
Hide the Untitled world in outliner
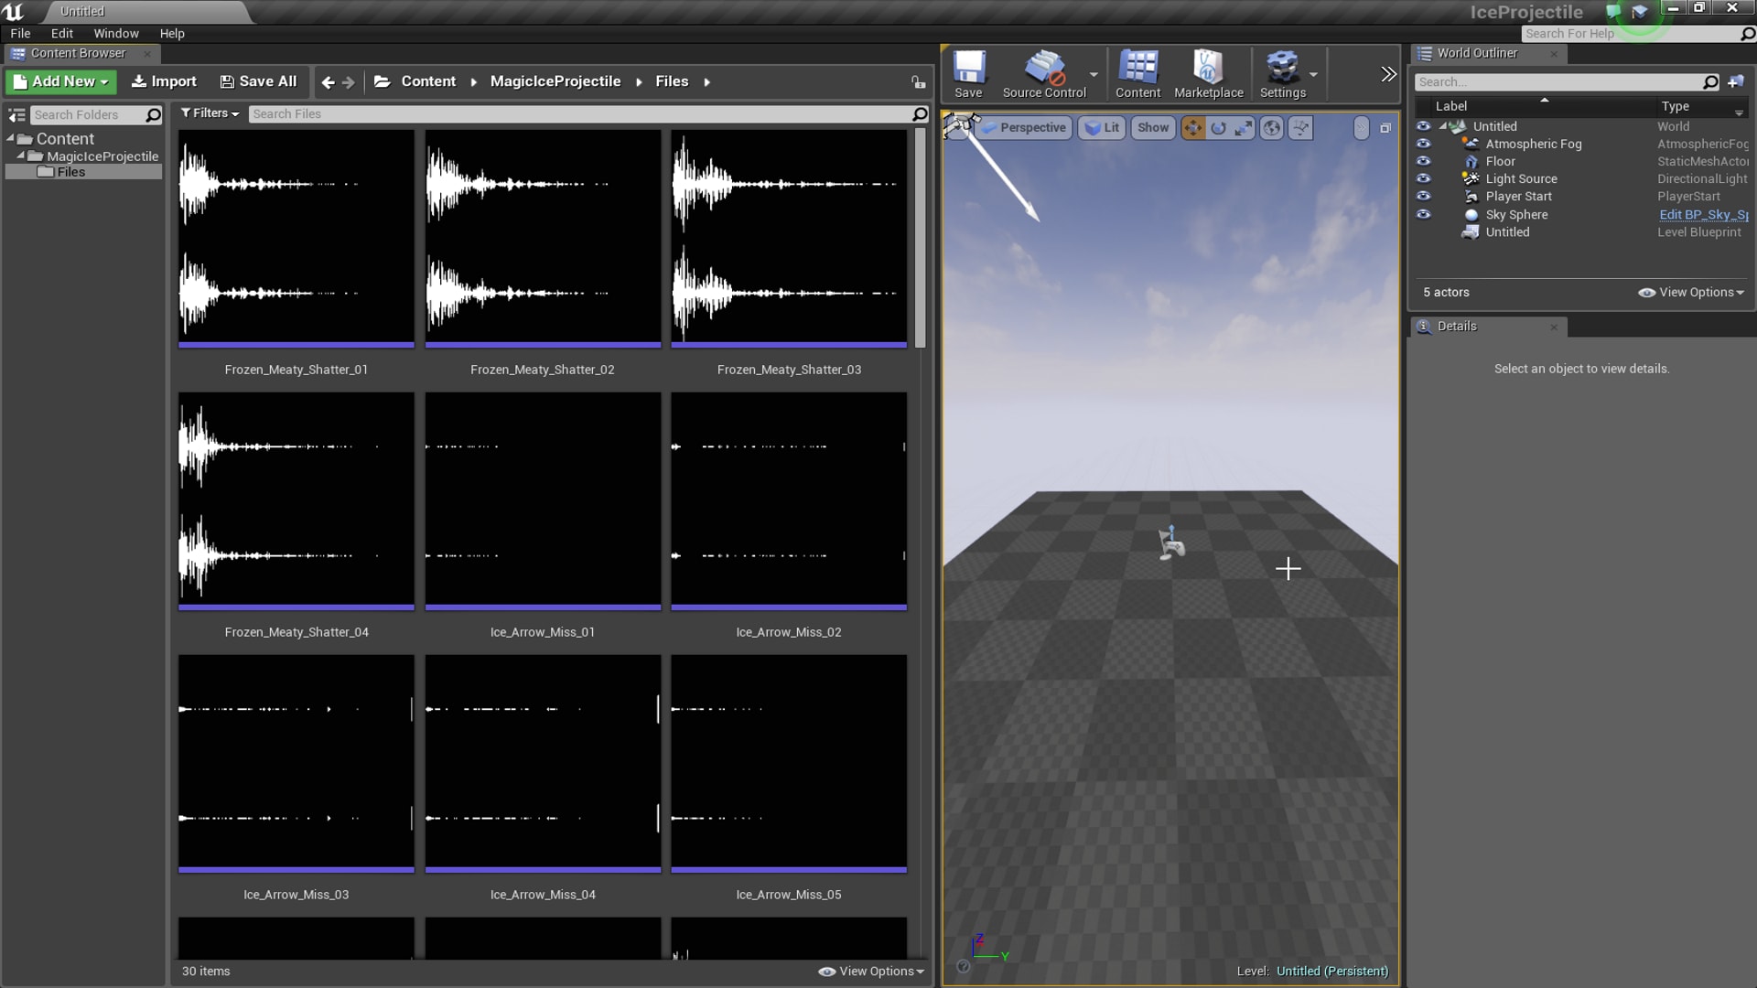[1423, 126]
